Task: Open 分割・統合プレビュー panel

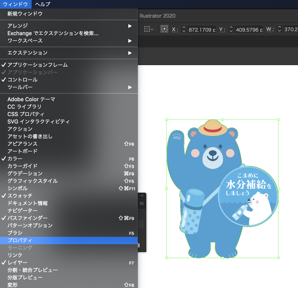Action: [69, 270]
